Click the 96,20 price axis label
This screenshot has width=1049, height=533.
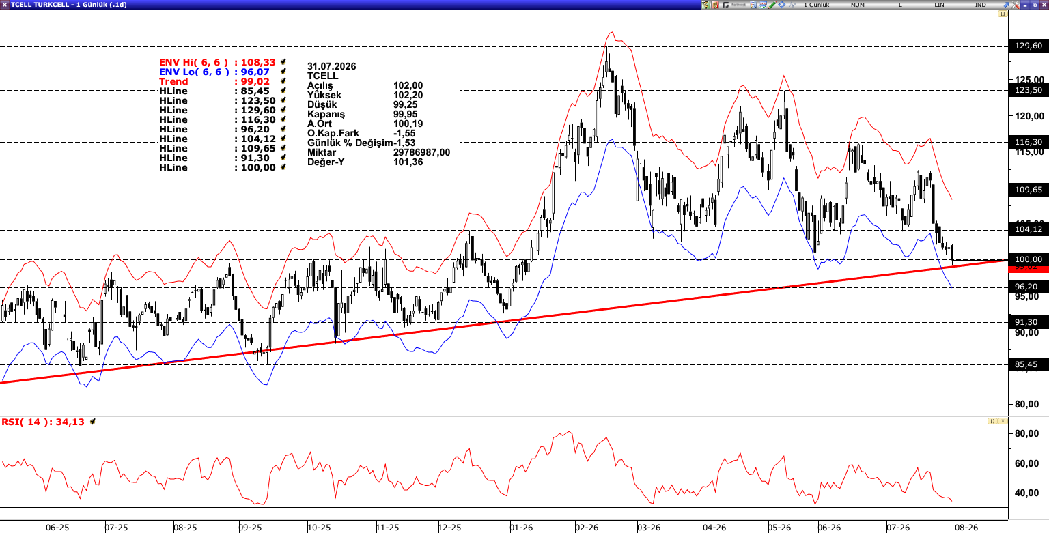tap(1029, 287)
